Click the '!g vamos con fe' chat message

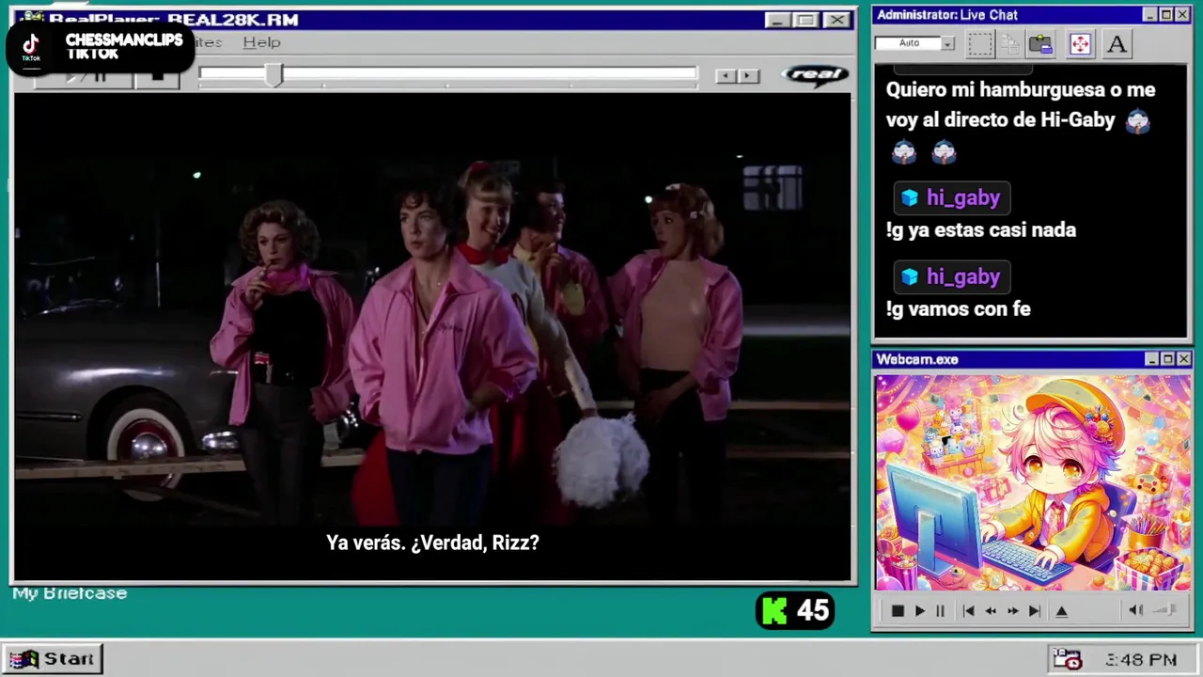[x=959, y=308]
